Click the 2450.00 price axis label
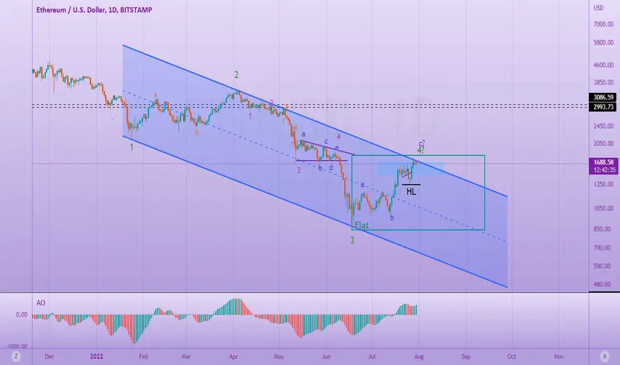The width and height of the screenshot is (620, 365). [x=603, y=126]
